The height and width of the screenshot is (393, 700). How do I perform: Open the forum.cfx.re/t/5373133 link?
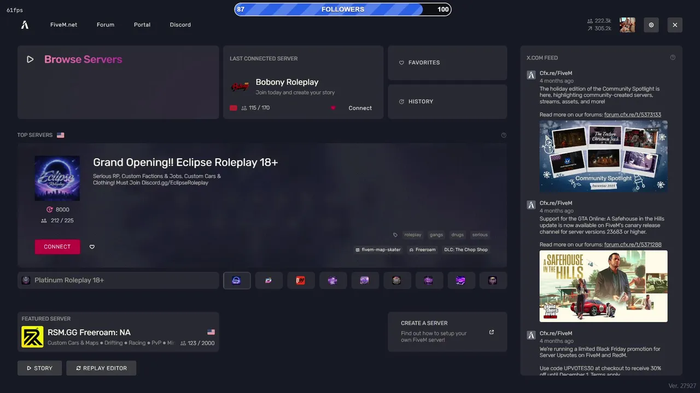[633, 115]
